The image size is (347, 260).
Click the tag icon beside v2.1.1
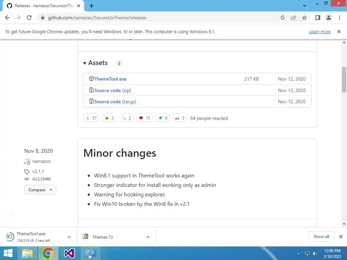pyautogui.click(x=27, y=172)
